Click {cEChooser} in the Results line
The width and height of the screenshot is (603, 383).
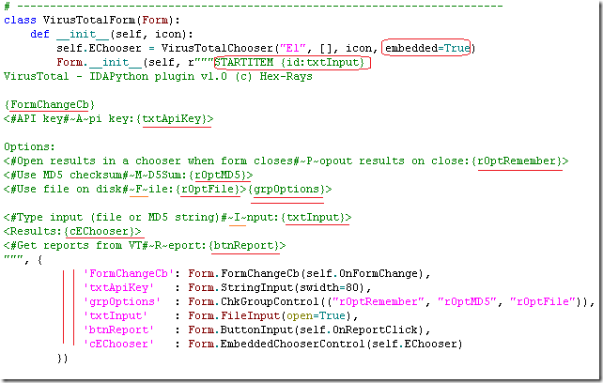click(100, 231)
